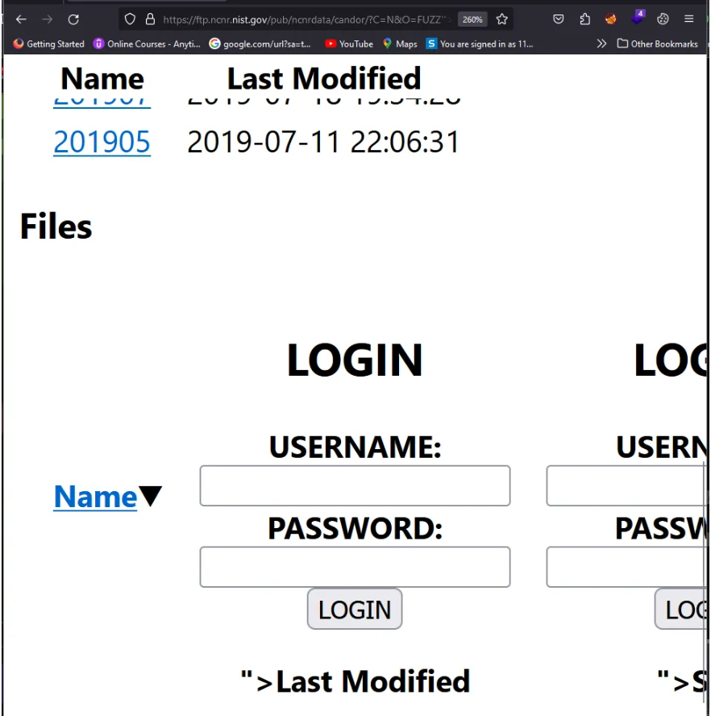Click the USERNAME input field
The height and width of the screenshot is (716, 711).
355,485
